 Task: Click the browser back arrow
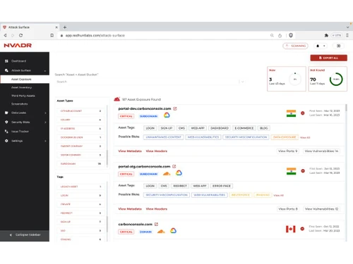pos(5,35)
